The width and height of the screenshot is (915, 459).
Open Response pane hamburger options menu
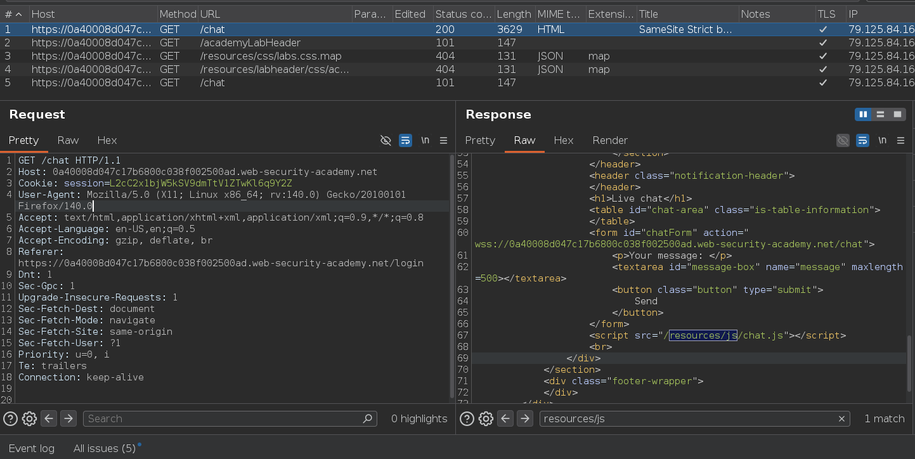click(x=900, y=141)
